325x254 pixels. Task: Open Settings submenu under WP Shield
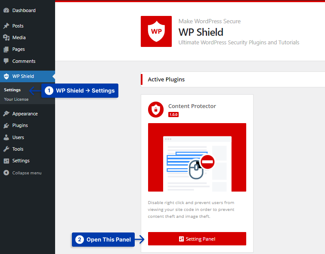tap(12, 90)
